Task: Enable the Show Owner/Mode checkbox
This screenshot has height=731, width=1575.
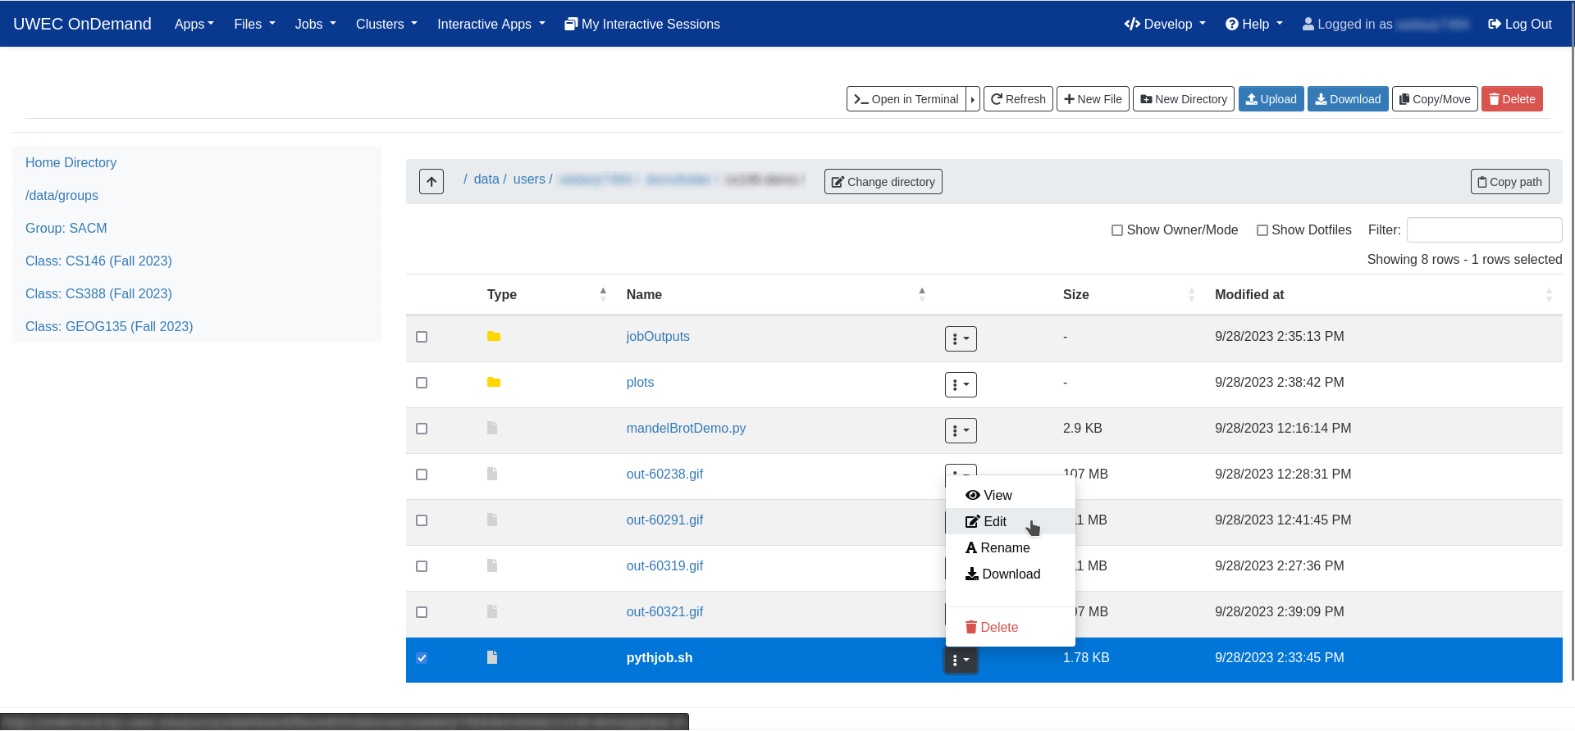Action: click(1116, 230)
